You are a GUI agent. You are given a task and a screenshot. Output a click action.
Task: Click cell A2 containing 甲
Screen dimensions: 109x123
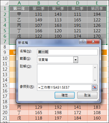[x=19, y=14]
